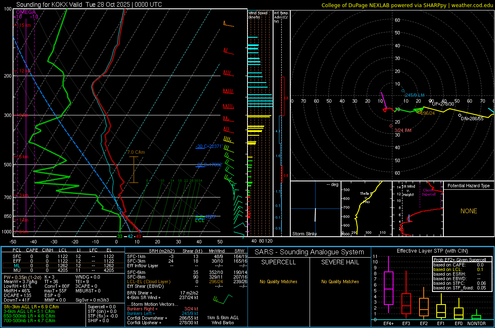Select the MU parcel row label
Viewport: 495px width, 328px height.
click(17, 270)
